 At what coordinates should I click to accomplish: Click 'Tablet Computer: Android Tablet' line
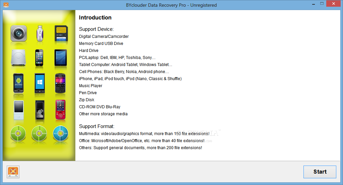pyautogui.click(x=125, y=65)
